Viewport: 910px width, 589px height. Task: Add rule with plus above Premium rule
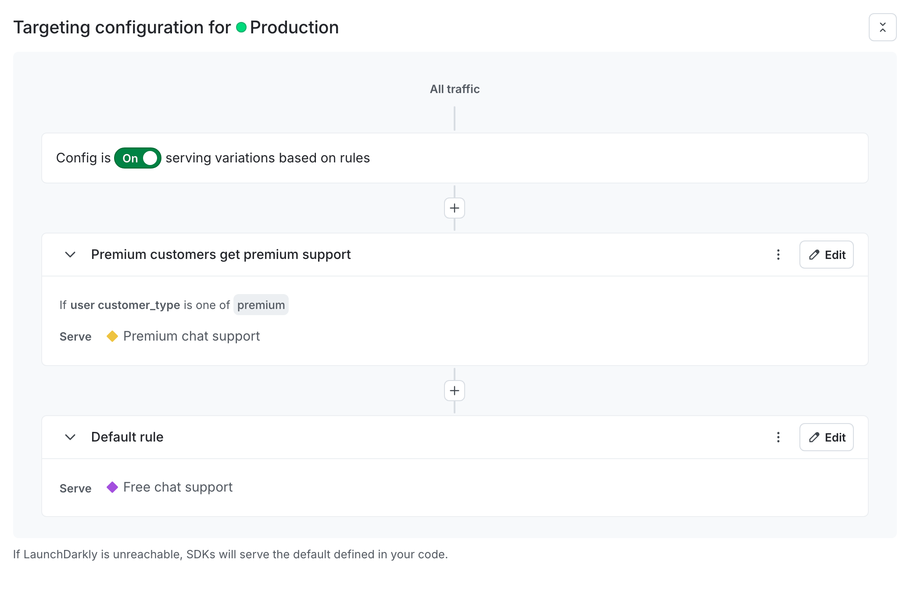[455, 208]
